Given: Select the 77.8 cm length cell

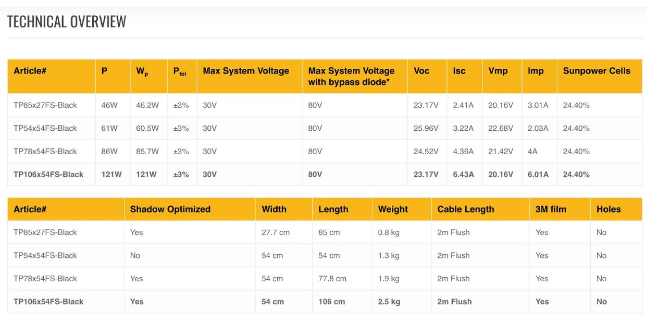Looking at the screenshot, I should click(x=332, y=279).
